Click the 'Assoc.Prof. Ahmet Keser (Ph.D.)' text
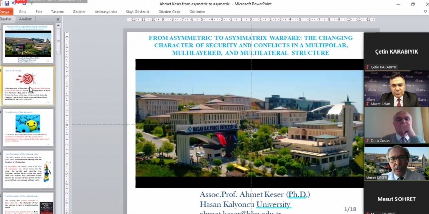This screenshot has height=214, width=429. [x=255, y=194]
